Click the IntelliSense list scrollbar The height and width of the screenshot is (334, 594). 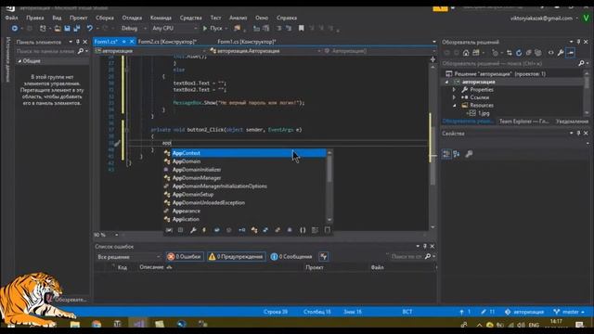pos(329,170)
